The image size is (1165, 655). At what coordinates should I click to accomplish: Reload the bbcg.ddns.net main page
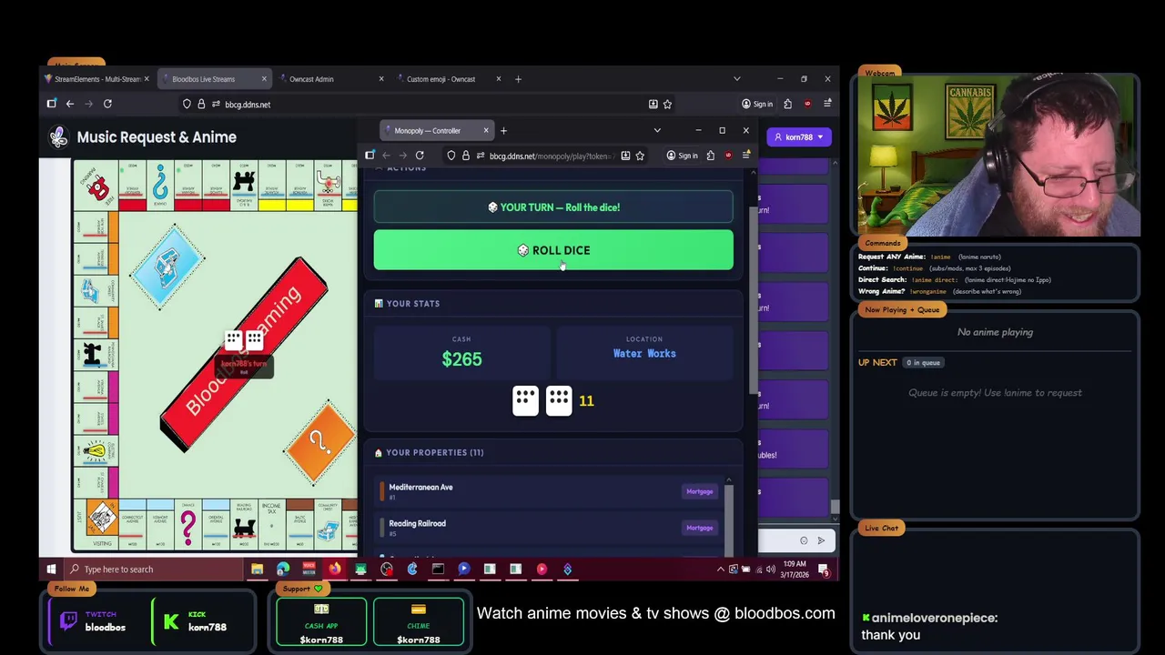click(x=107, y=104)
